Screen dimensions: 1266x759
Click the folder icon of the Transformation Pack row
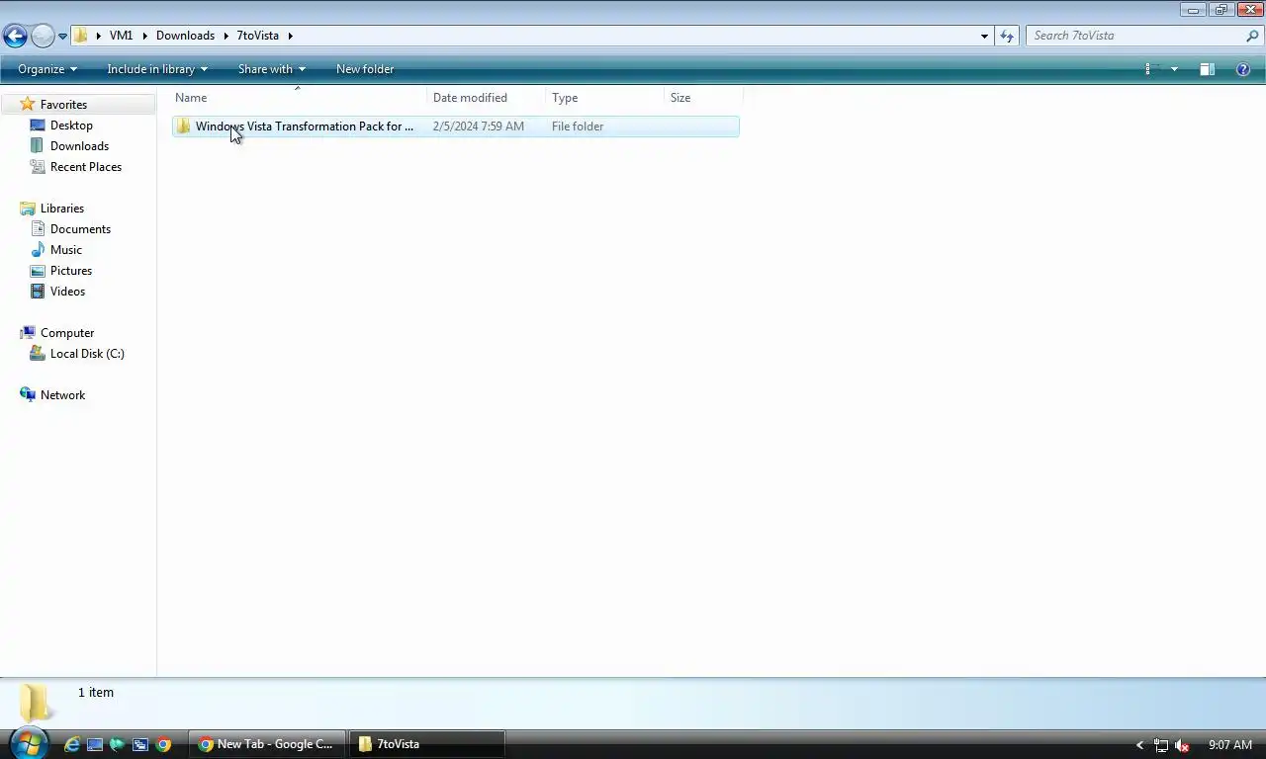point(183,126)
